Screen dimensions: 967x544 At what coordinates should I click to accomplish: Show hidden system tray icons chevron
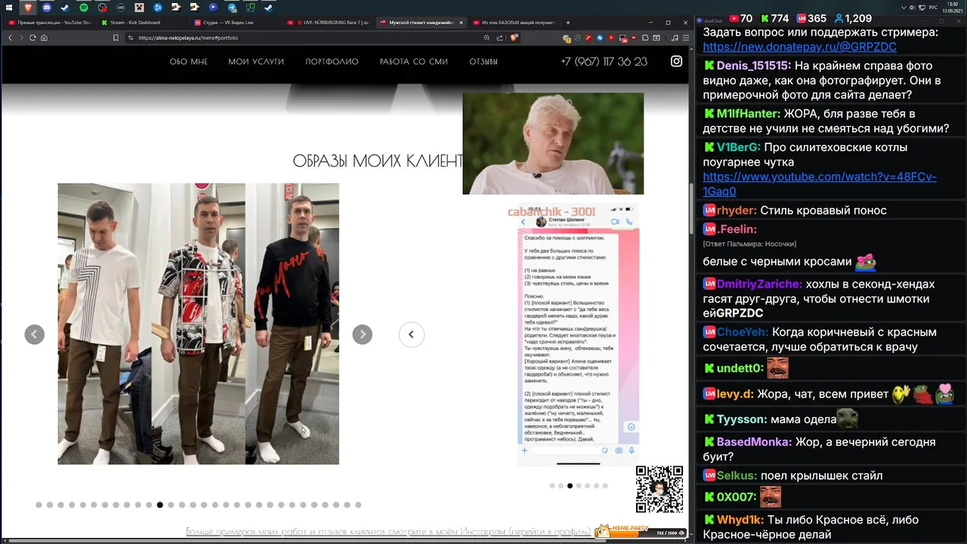click(904, 7)
